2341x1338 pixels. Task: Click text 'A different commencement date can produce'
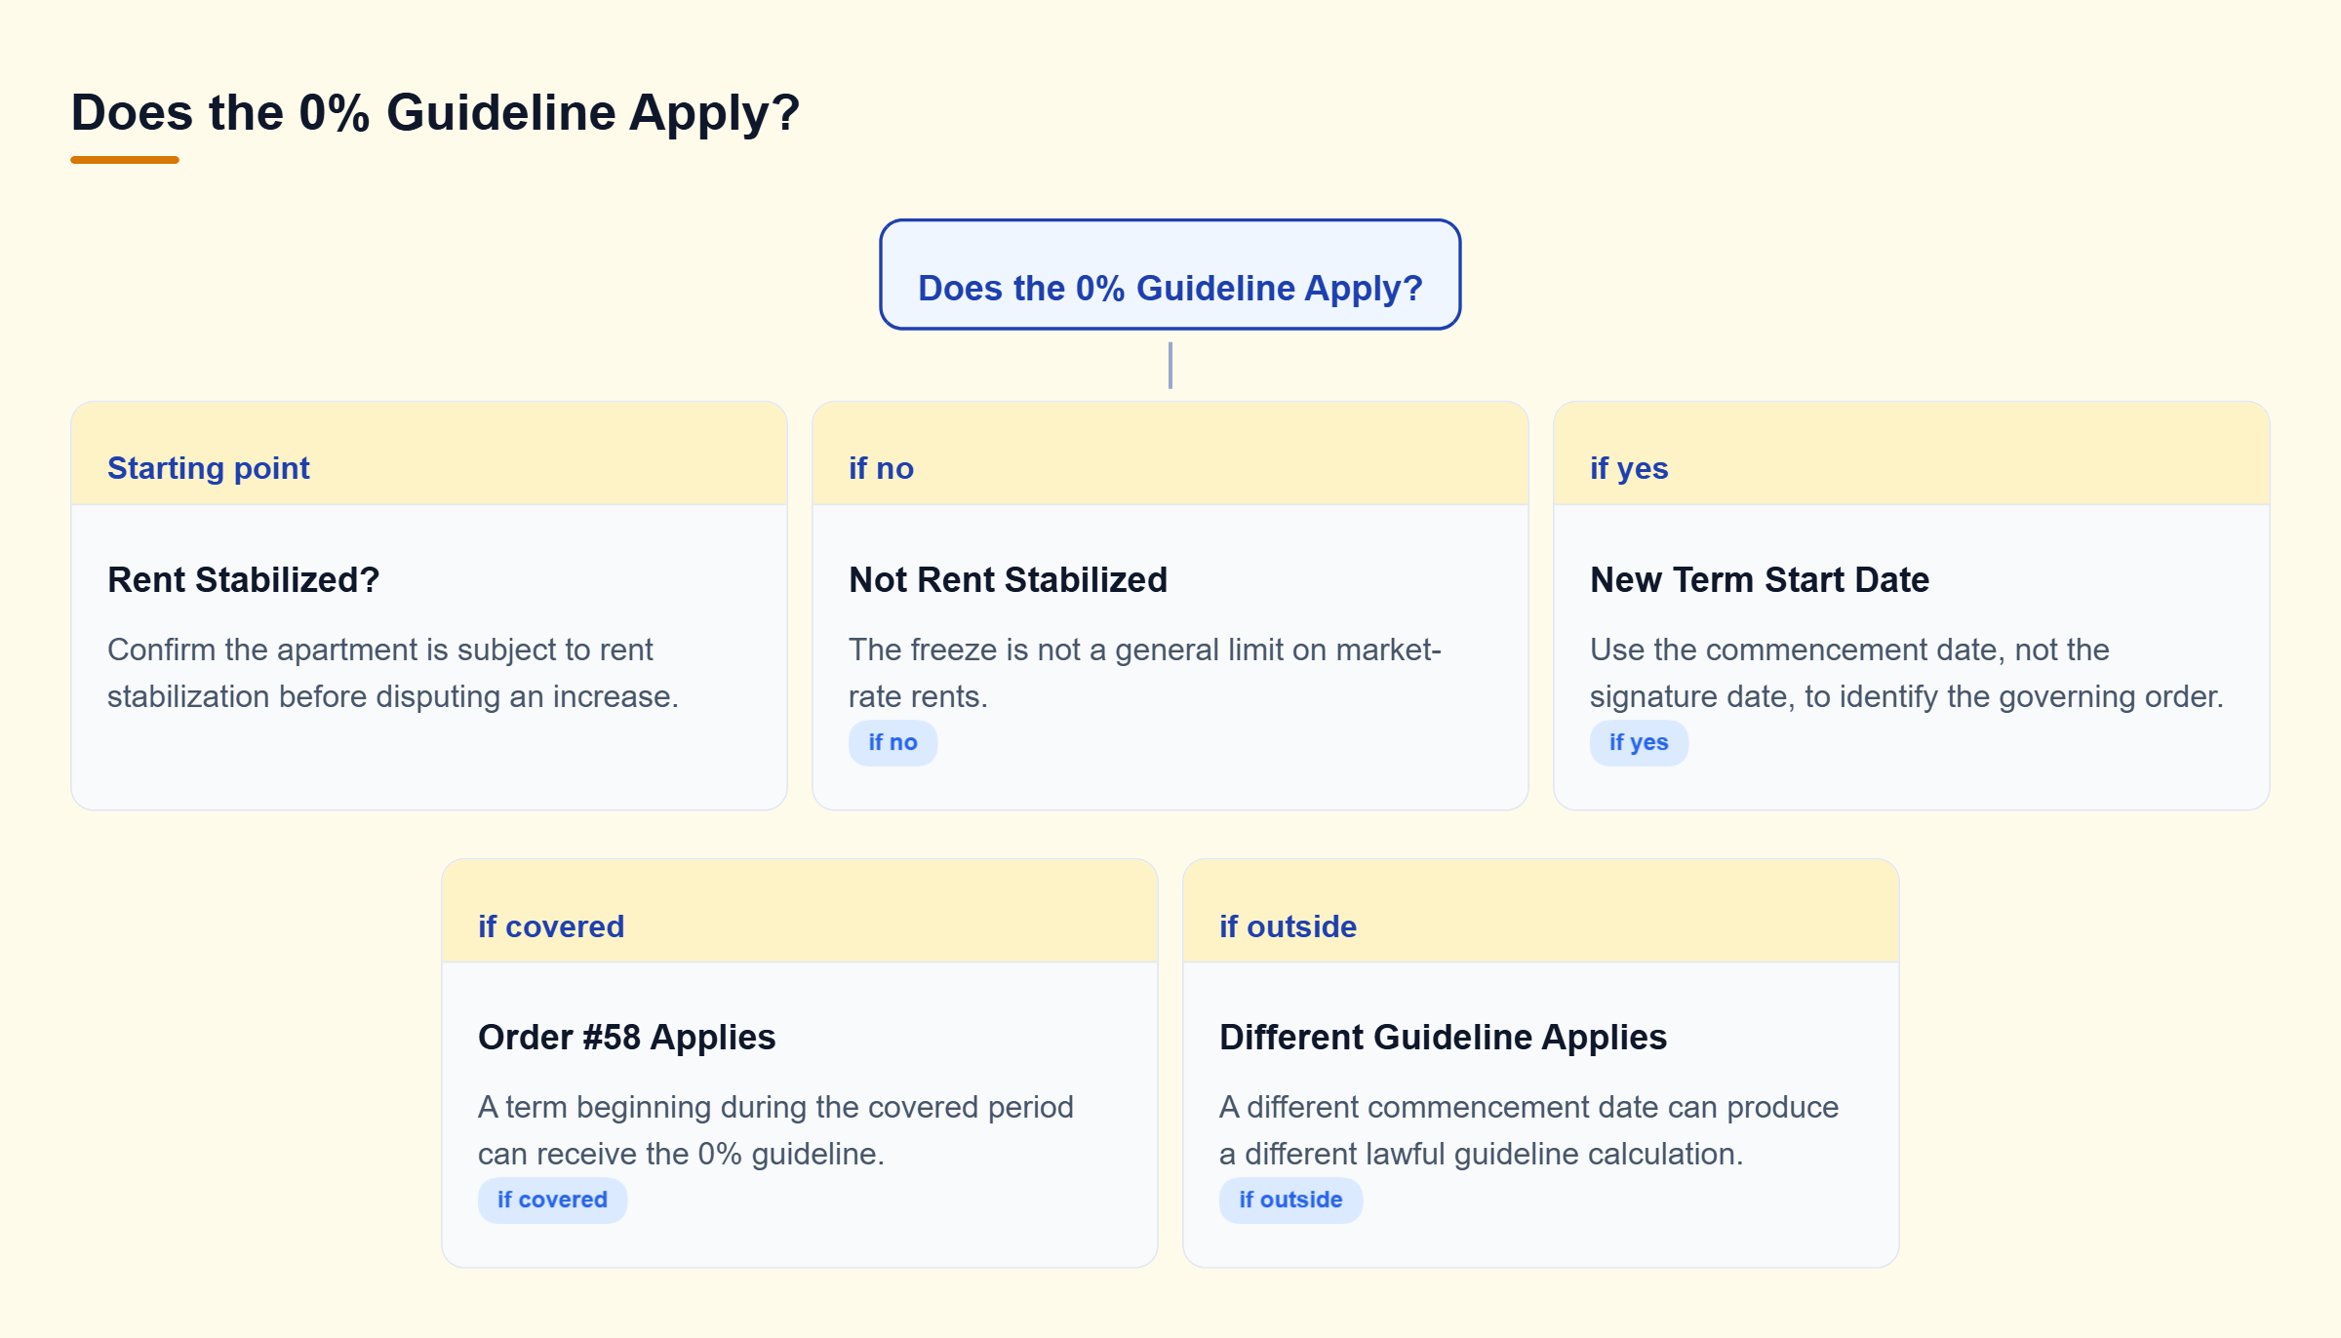pos(1528,1107)
